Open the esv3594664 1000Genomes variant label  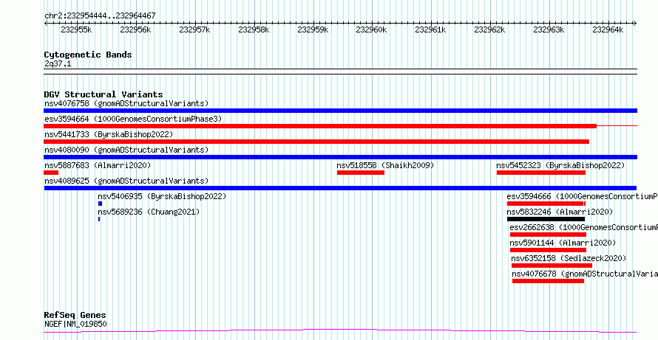[133, 119]
